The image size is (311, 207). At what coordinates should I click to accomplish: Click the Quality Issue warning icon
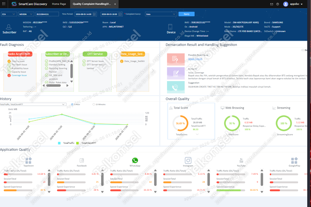point(9,61)
